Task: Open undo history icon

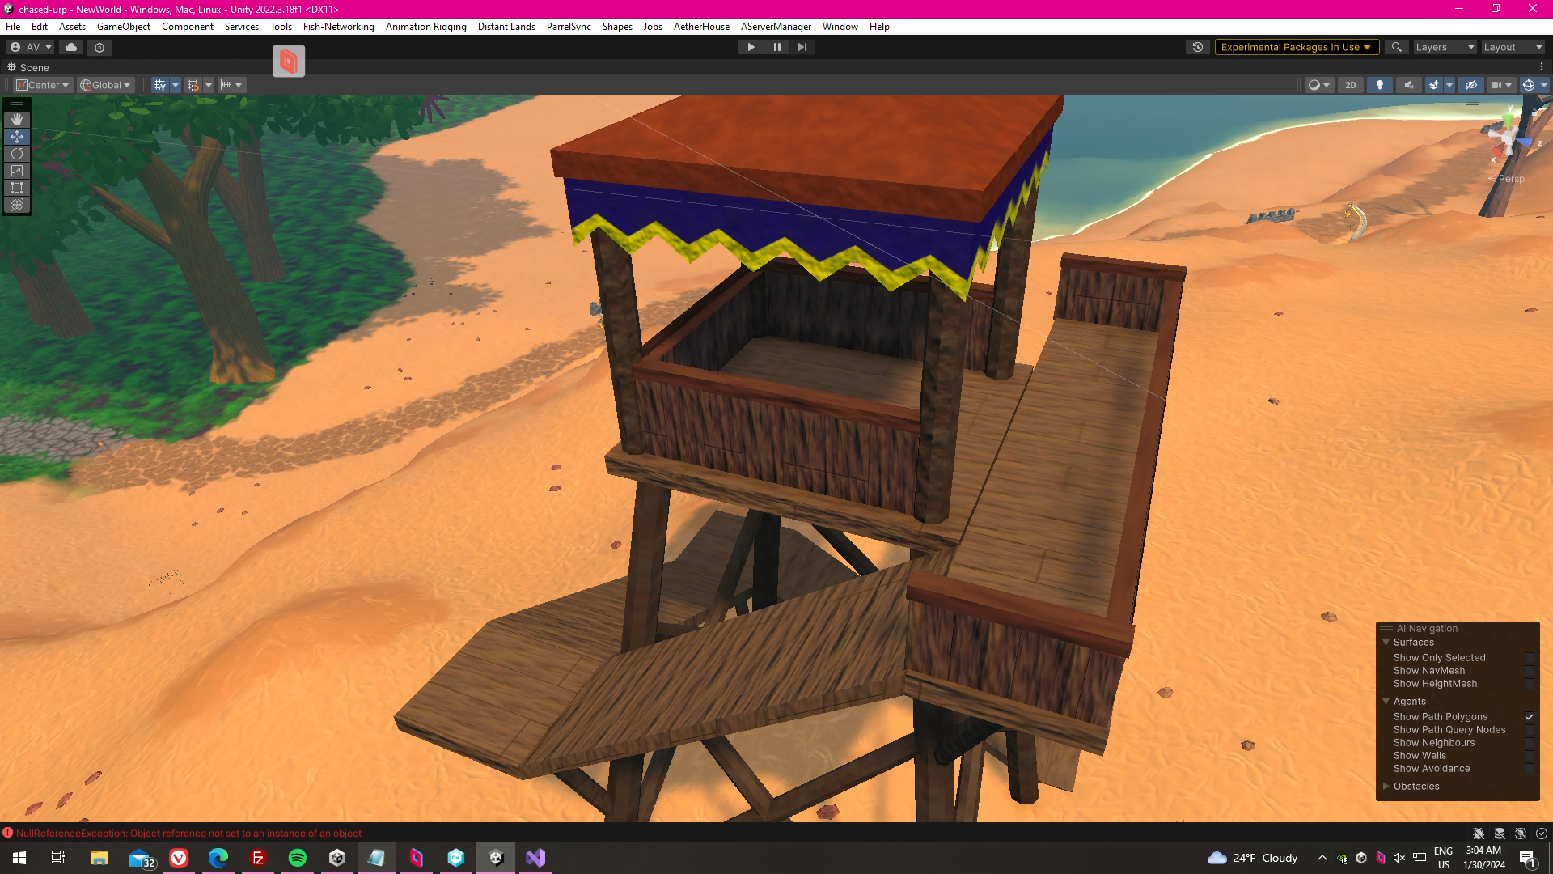Action: click(x=1198, y=47)
